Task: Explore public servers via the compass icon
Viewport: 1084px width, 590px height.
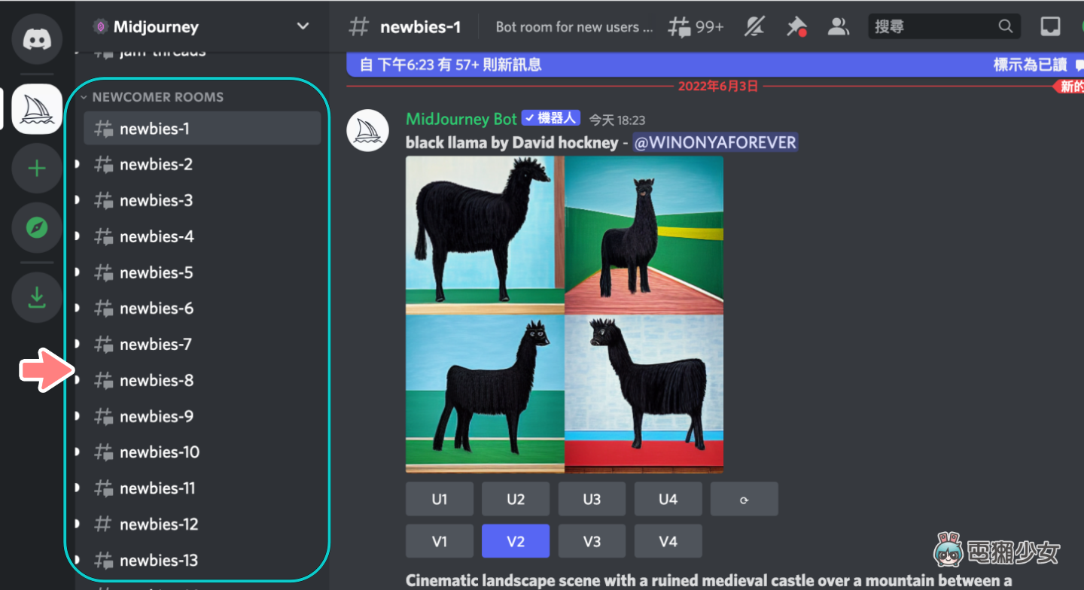Action: [37, 227]
